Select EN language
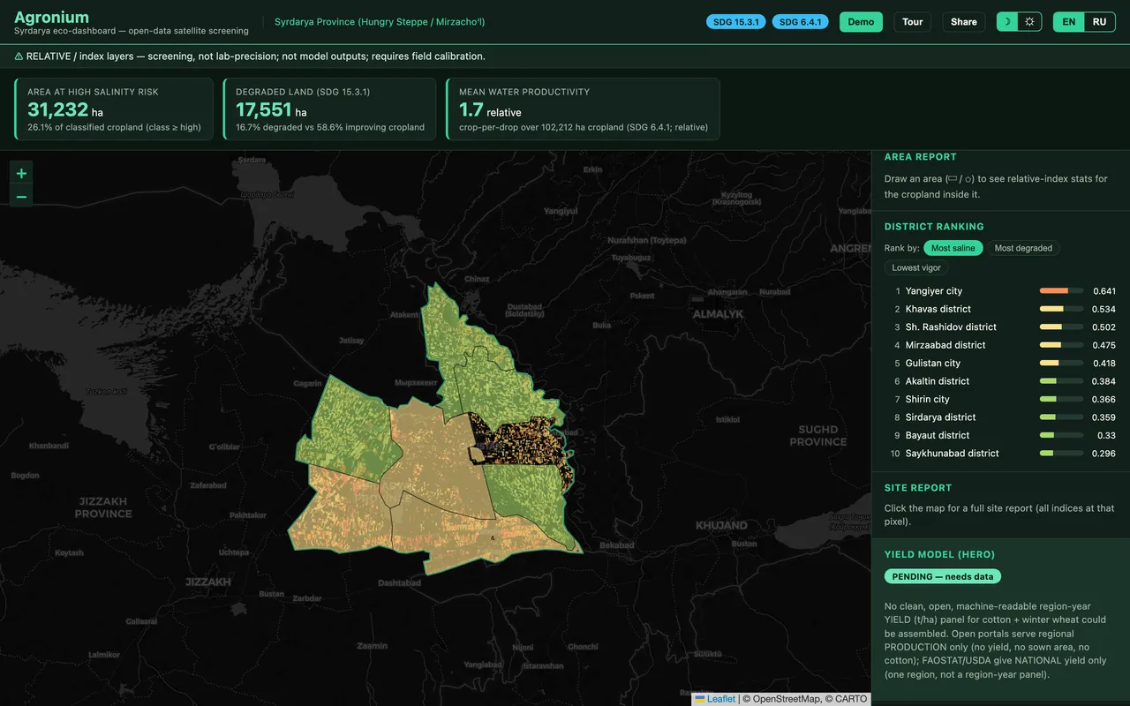This screenshot has width=1130, height=706. point(1068,22)
